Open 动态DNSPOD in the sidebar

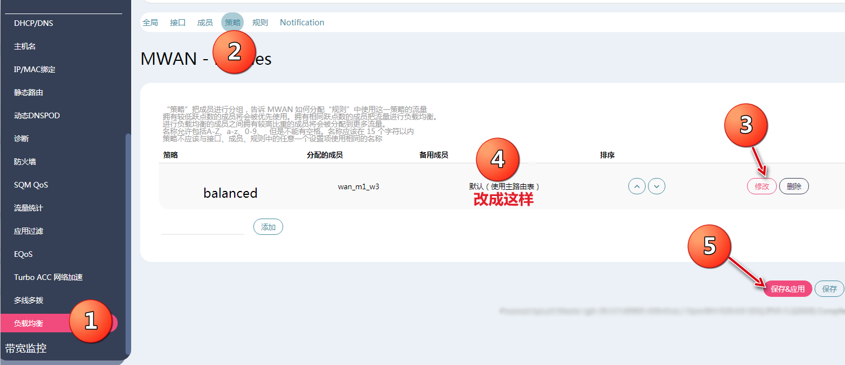click(x=37, y=115)
